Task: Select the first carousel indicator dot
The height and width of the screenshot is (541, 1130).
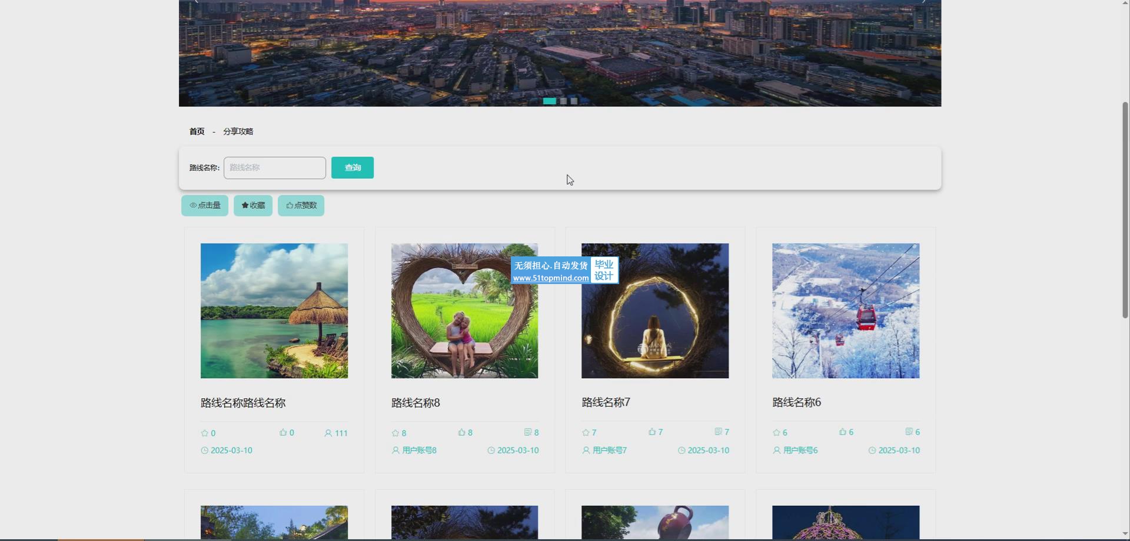Action: (x=549, y=101)
